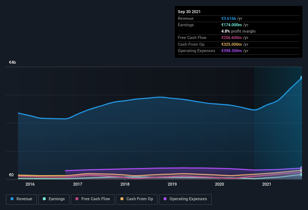The width and height of the screenshot is (308, 210).
Task: Click the €0 y-axis label
Action: (11, 175)
